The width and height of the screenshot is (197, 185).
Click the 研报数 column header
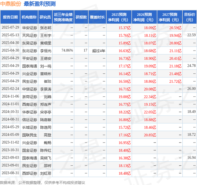click(x=81, y=17)
